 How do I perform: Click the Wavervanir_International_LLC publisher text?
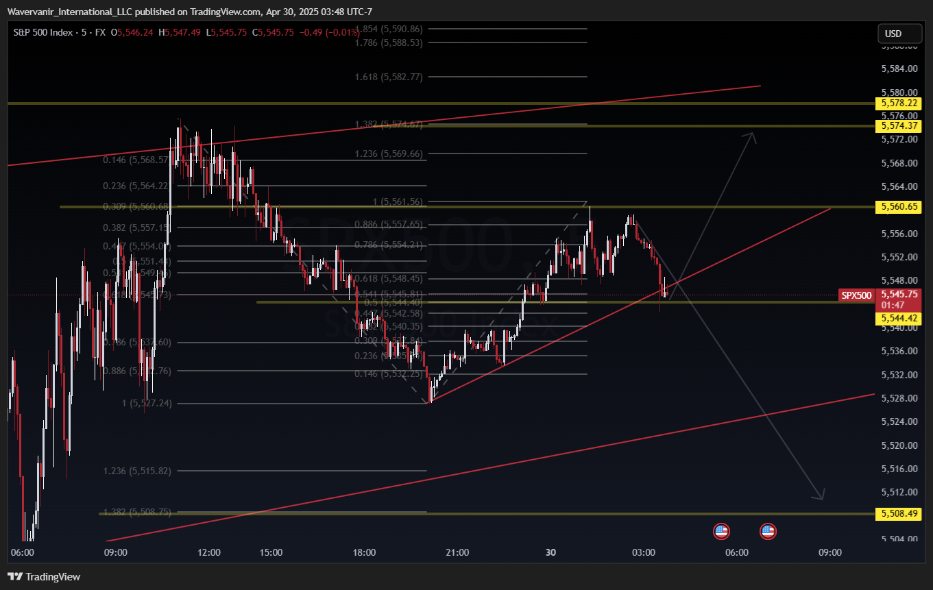(x=69, y=12)
